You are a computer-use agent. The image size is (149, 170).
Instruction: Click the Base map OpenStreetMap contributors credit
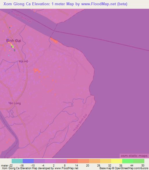pyautogui.click(x=124, y=168)
